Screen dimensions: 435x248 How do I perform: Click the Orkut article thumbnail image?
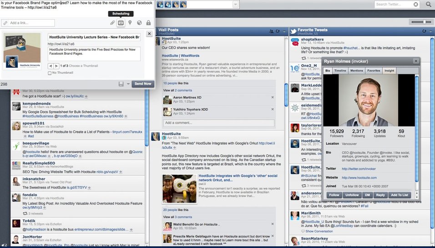179,189
